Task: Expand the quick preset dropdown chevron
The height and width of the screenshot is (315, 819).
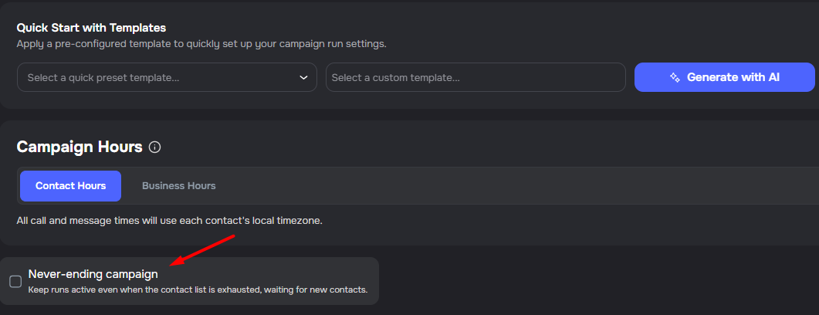Action: (303, 77)
